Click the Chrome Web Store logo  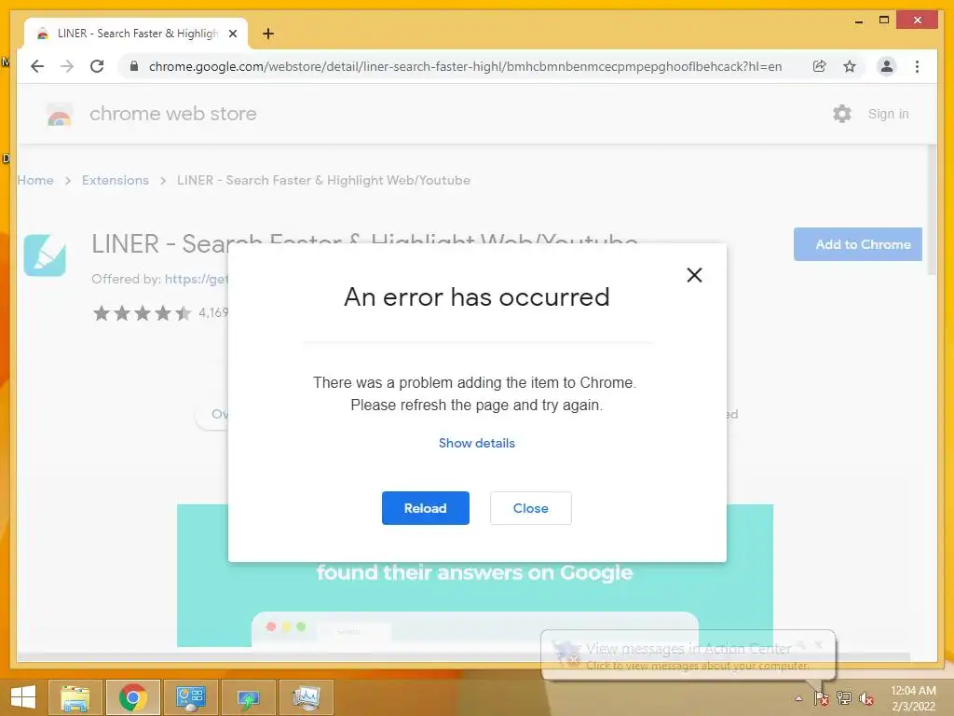tap(59, 114)
